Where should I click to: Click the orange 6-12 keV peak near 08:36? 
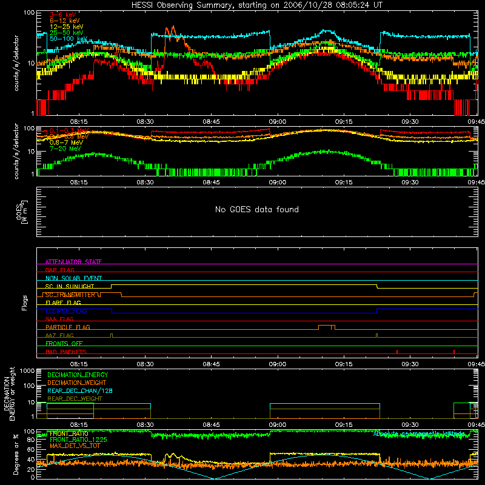click(173, 27)
